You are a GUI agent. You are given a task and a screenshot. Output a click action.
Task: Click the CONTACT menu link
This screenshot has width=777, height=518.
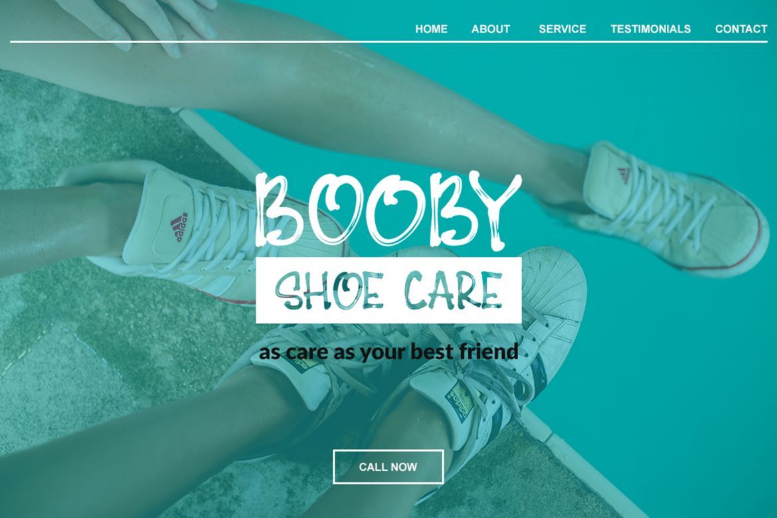point(741,29)
